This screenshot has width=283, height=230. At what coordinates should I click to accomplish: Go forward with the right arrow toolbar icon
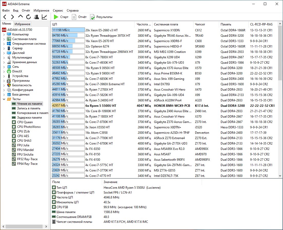(13, 17)
